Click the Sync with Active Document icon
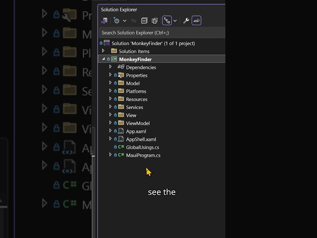Viewport: 317px width, 238px height. point(134,21)
